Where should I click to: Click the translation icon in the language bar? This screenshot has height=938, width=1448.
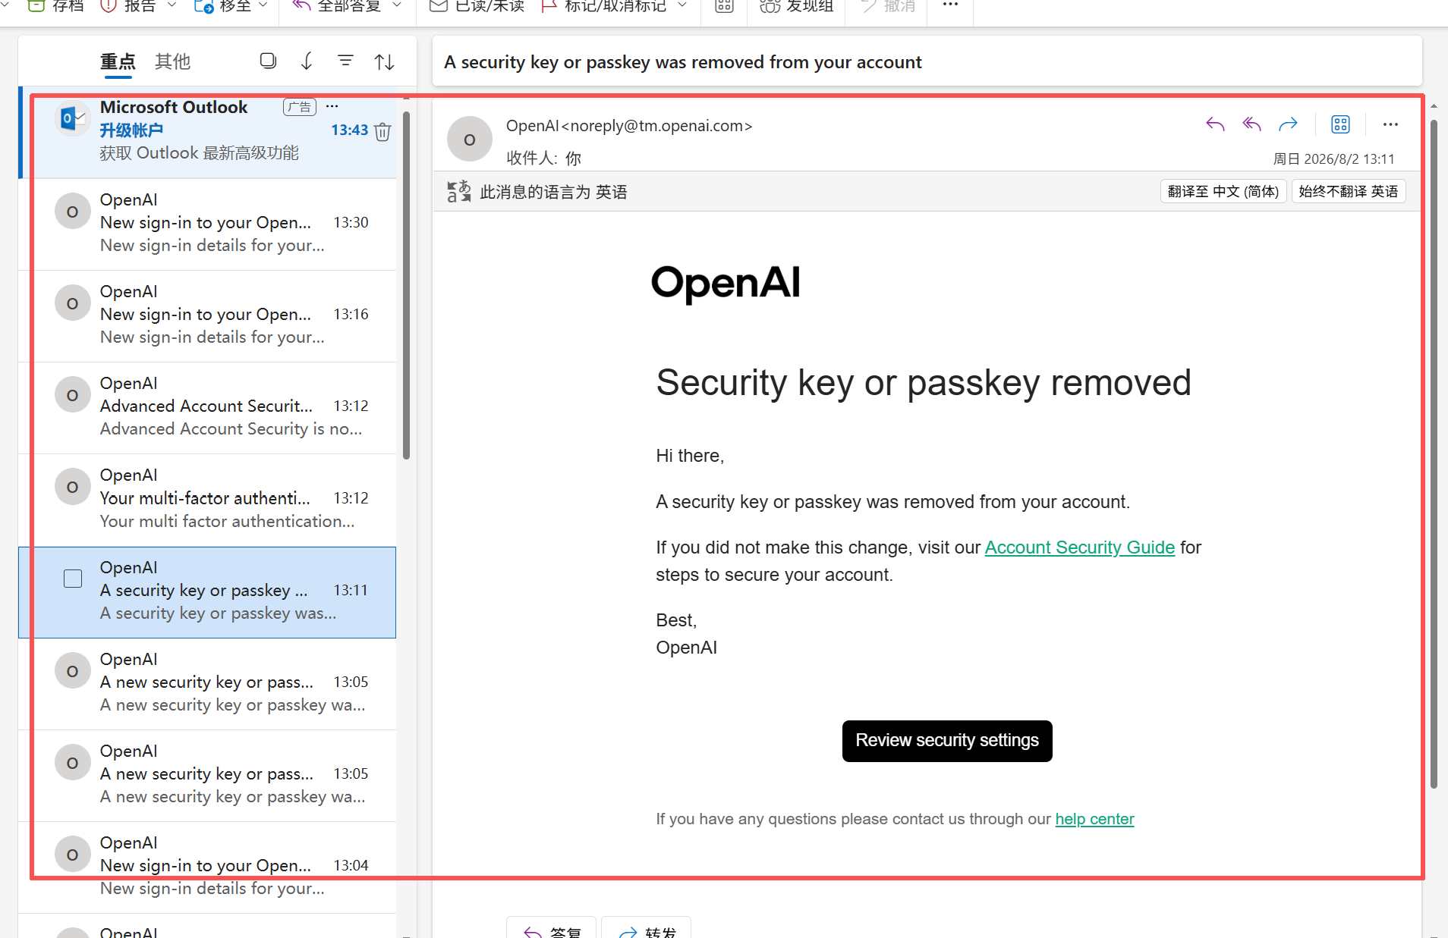(x=458, y=191)
